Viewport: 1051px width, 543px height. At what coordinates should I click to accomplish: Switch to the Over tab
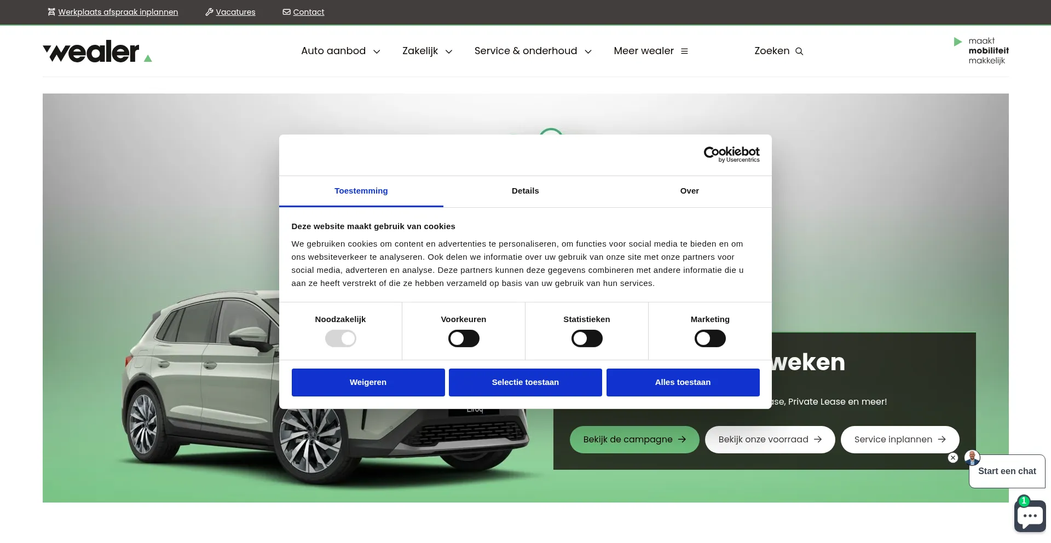click(689, 191)
